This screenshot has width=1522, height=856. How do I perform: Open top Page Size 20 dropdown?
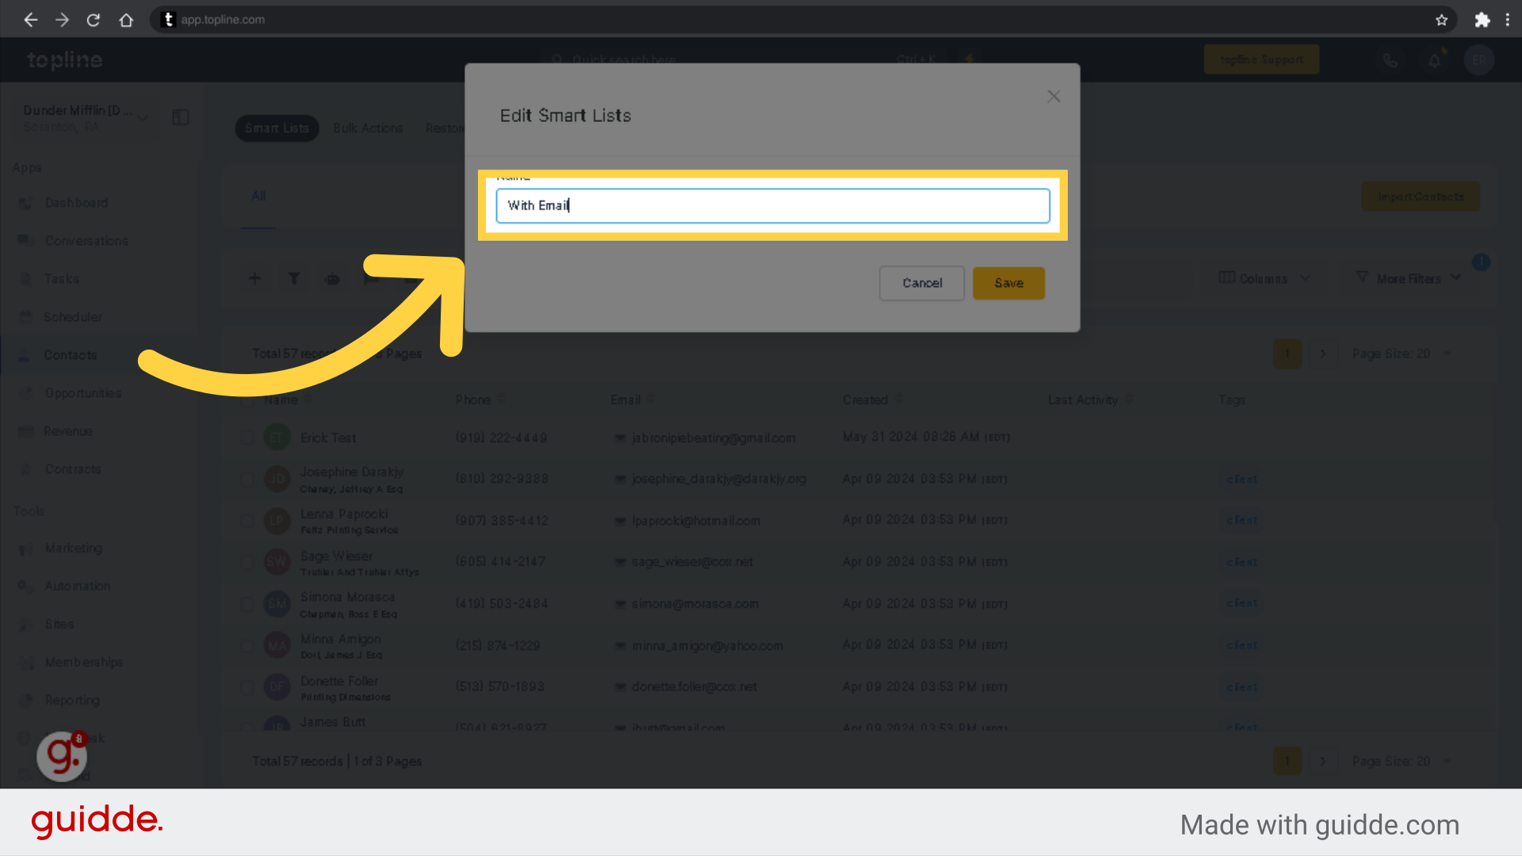[1401, 353]
